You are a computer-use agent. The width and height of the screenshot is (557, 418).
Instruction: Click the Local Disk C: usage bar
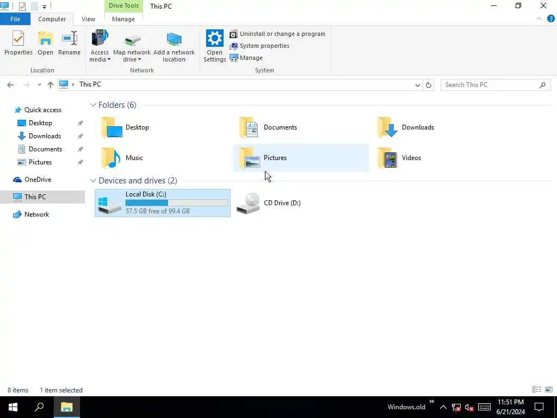pyautogui.click(x=177, y=203)
